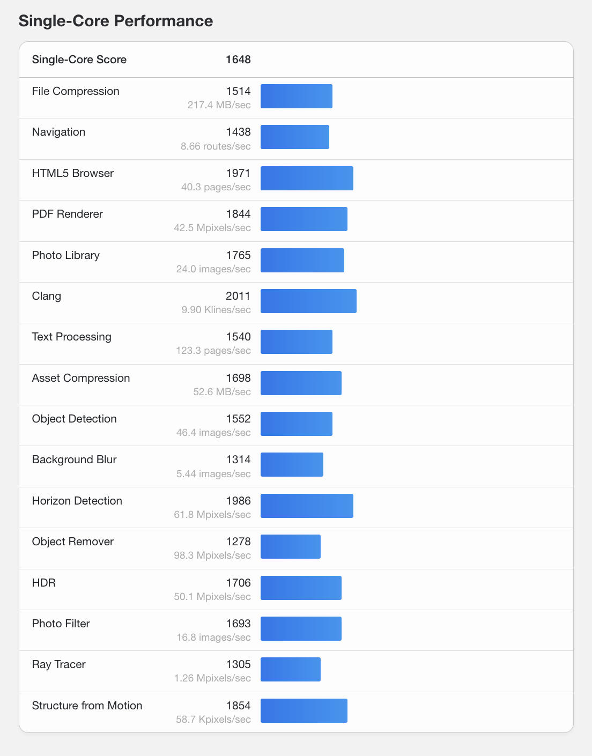
Task: Click the PDF Renderer row label
Action: point(67,214)
